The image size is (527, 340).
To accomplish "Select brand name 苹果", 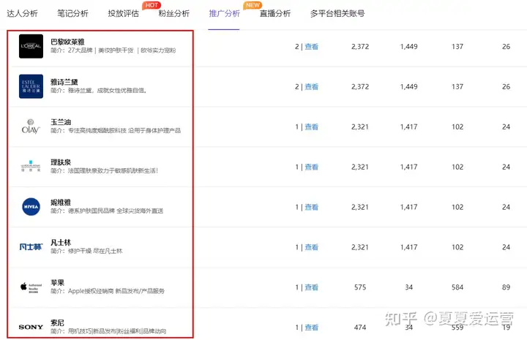I will (x=58, y=283).
